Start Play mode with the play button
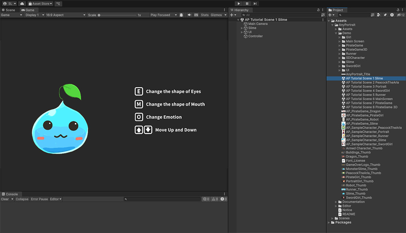Viewport: 406px width, 233px height. [239, 4]
